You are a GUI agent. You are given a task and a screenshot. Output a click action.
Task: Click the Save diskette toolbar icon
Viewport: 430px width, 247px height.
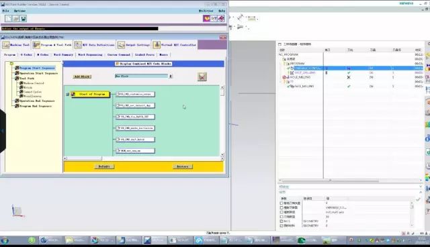tap(24, 19)
